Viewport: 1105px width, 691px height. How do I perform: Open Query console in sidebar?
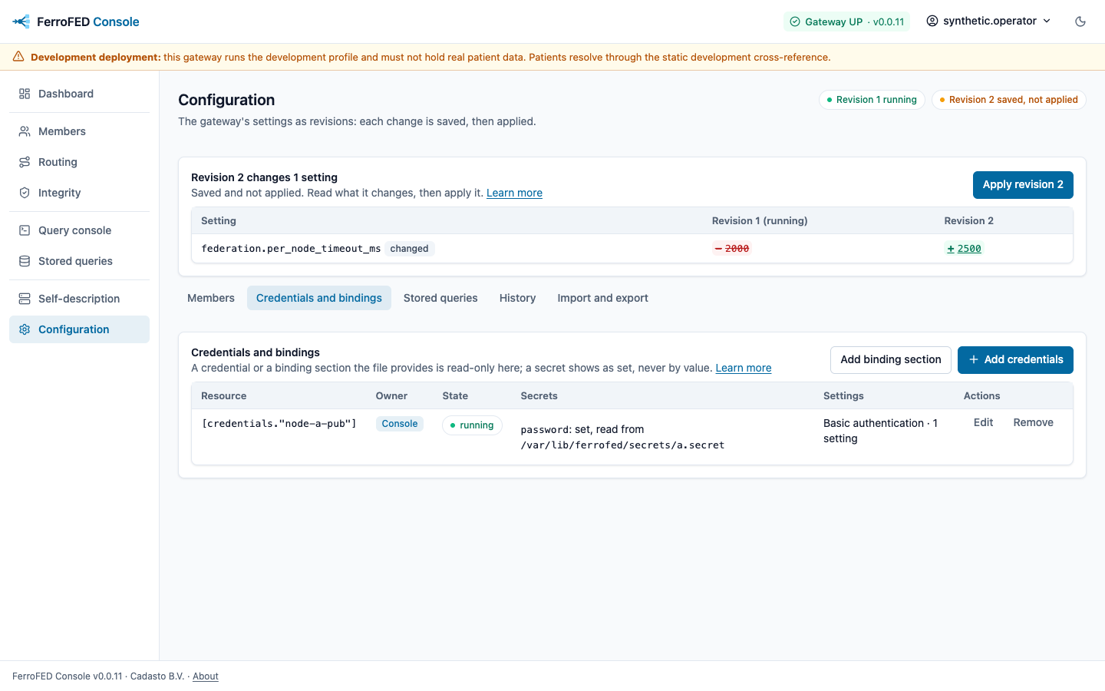[x=79, y=230]
